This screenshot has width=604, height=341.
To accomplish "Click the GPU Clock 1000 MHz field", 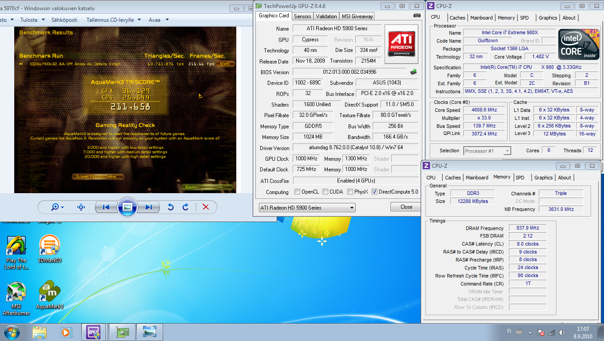I will coord(307,159).
